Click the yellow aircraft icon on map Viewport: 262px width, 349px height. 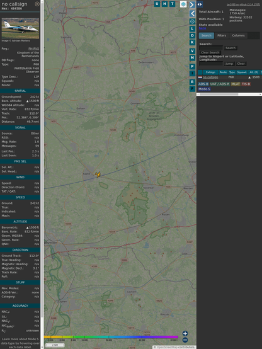[x=98, y=174]
